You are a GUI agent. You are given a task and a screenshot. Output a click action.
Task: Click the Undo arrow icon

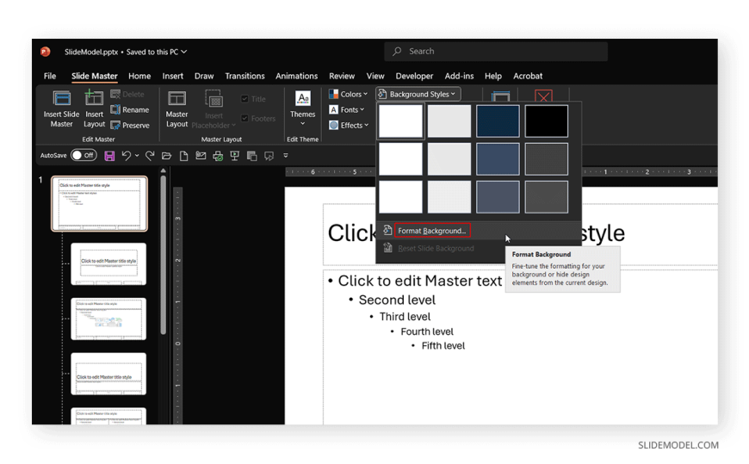[x=126, y=156]
